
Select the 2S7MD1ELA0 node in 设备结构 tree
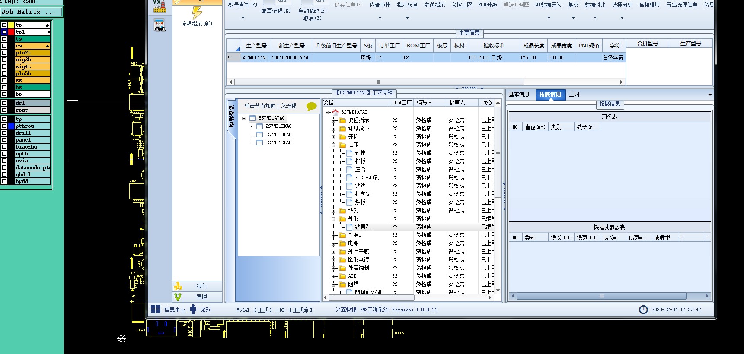pyautogui.click(x=278, y=143)
